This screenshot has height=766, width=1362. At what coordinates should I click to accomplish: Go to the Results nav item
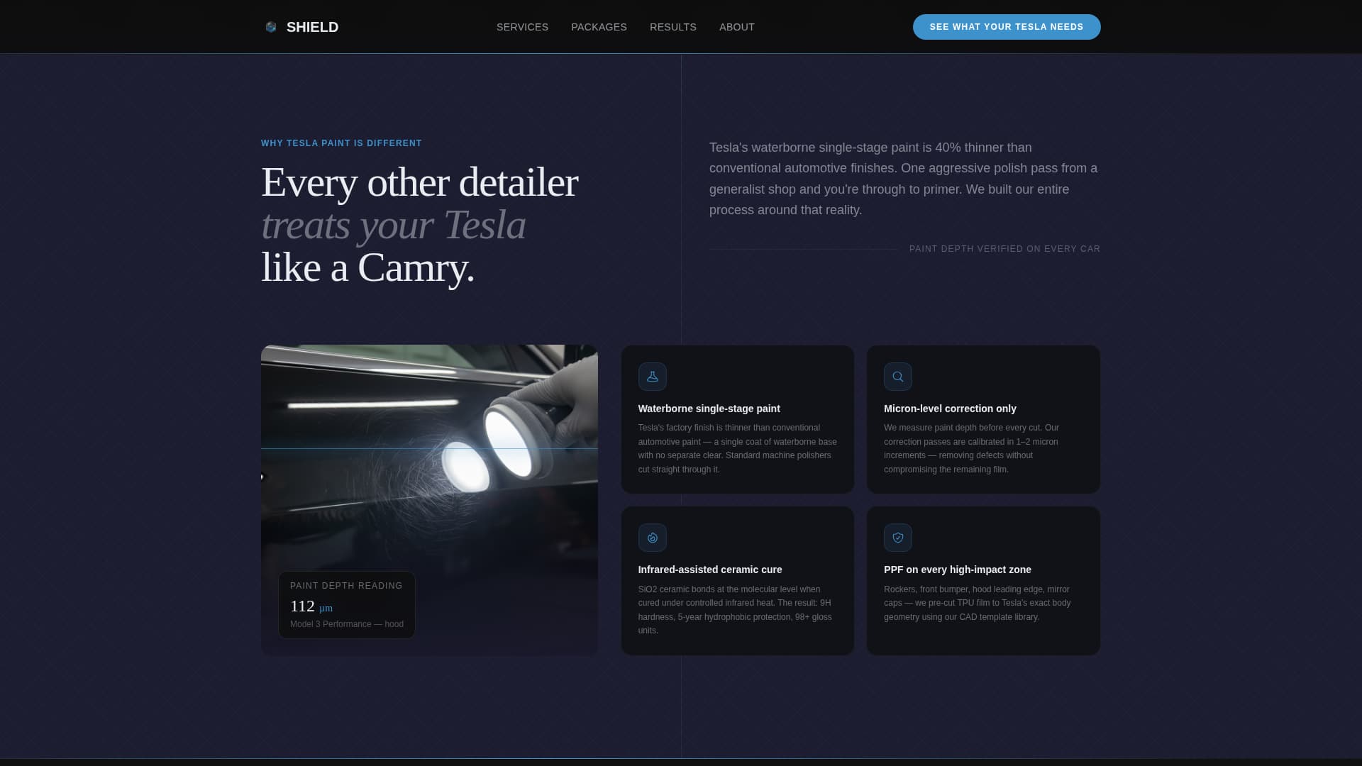(672, 27)
